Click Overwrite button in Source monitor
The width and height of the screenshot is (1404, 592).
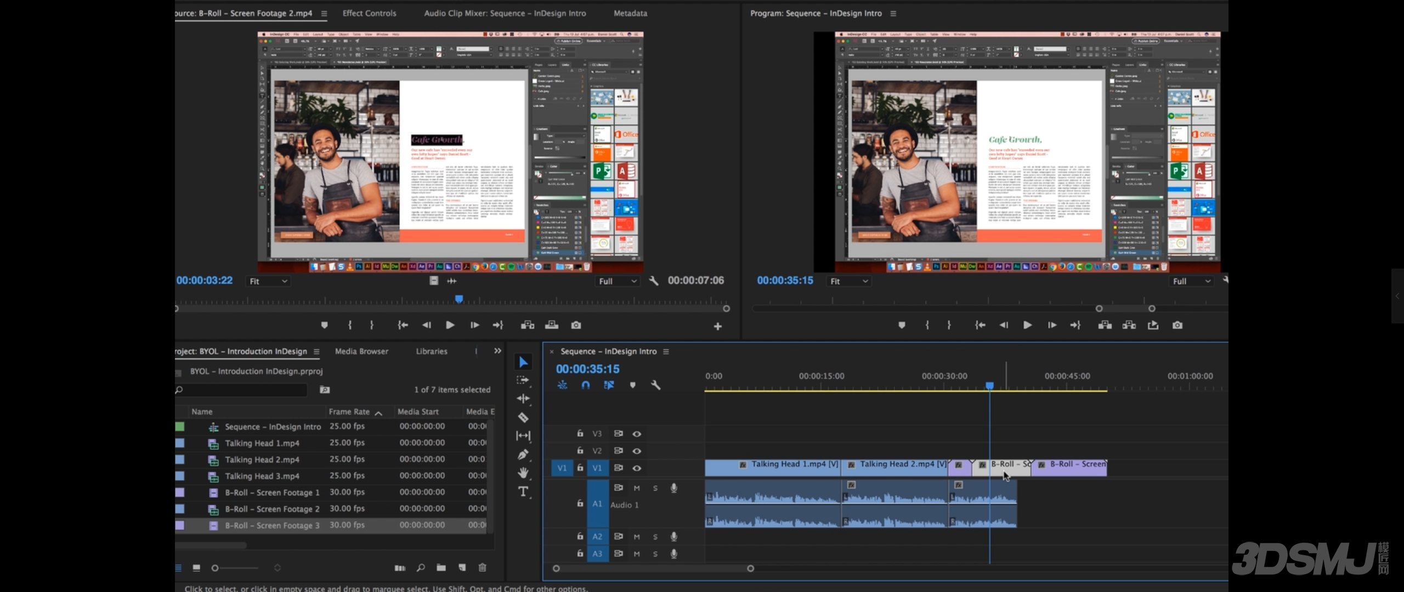552,325
